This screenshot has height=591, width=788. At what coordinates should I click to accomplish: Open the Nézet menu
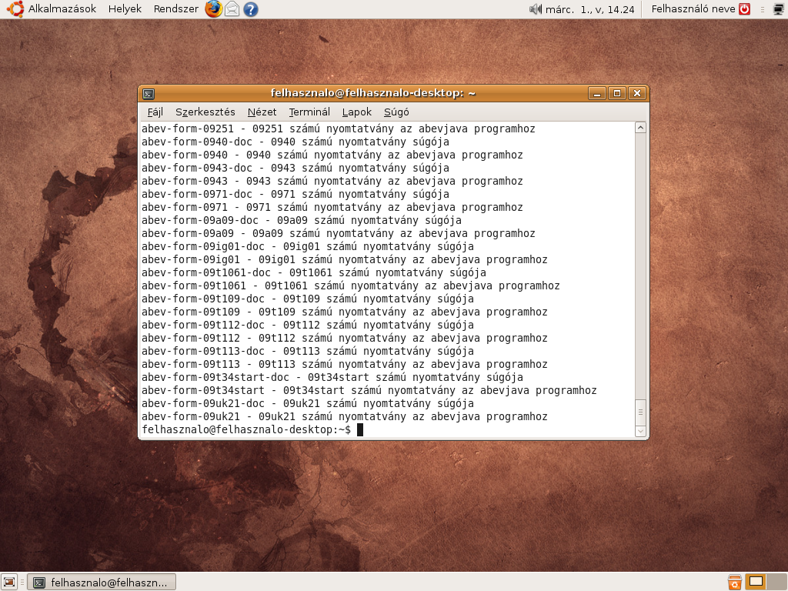click(262, 112)
